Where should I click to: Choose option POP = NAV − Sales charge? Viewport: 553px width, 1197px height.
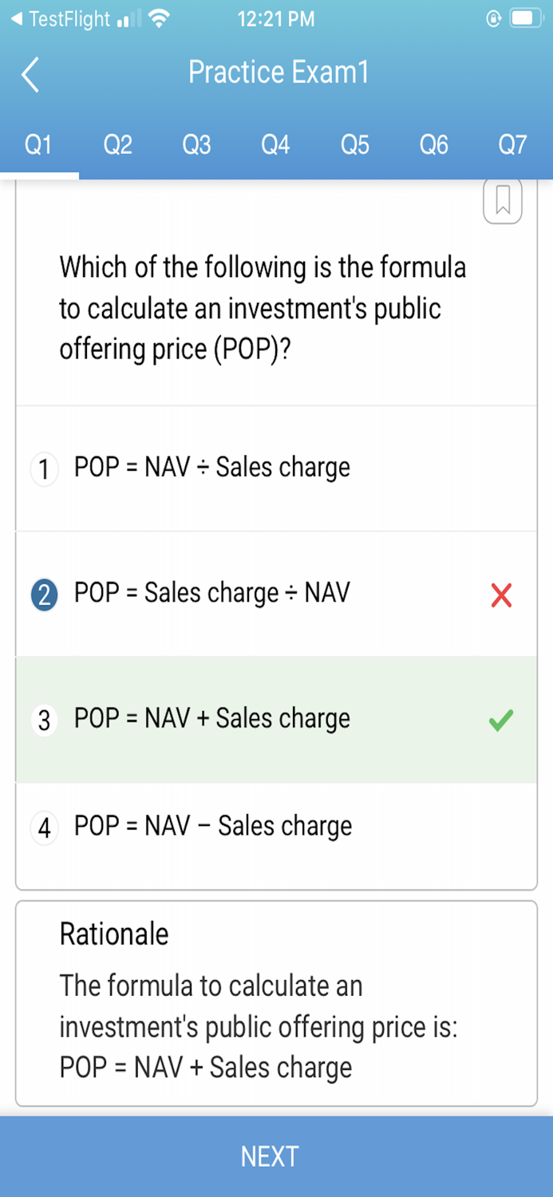[x=213, y=827]
